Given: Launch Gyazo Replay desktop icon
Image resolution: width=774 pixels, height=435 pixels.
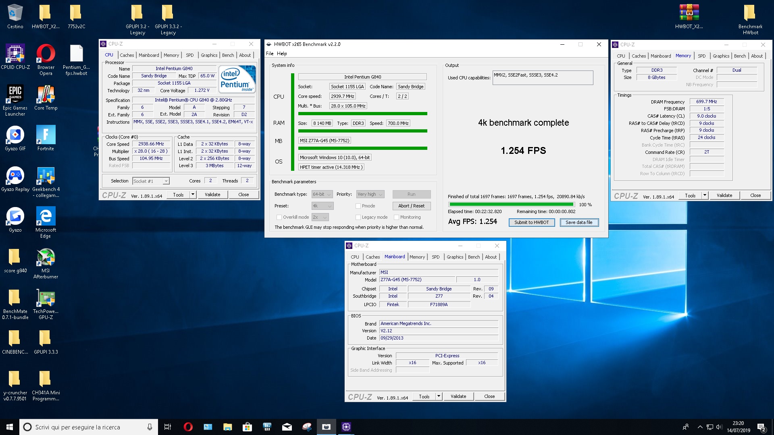Looking at the screenshot, I should [15, 179].
